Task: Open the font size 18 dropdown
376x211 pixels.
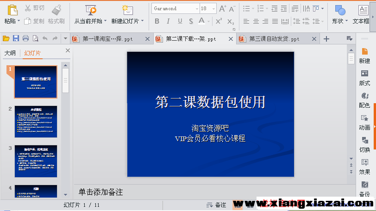Action: pyautogui.click(x=213, y=9)
